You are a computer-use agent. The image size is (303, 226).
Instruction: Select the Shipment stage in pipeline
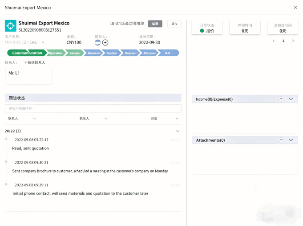[130, 53]
